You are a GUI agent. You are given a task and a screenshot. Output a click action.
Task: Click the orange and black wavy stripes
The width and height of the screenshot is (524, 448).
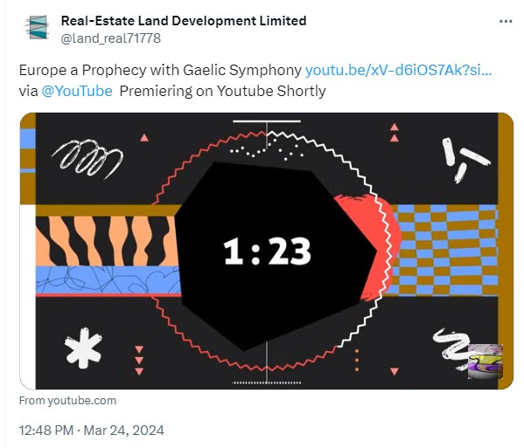pyautogui.click(x=106, y=241)
